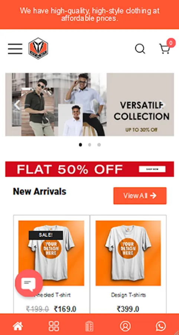Open the orders clipboard icon
Image resolution: width=179 pixels, height=335 pixels.
click(89, 326)
